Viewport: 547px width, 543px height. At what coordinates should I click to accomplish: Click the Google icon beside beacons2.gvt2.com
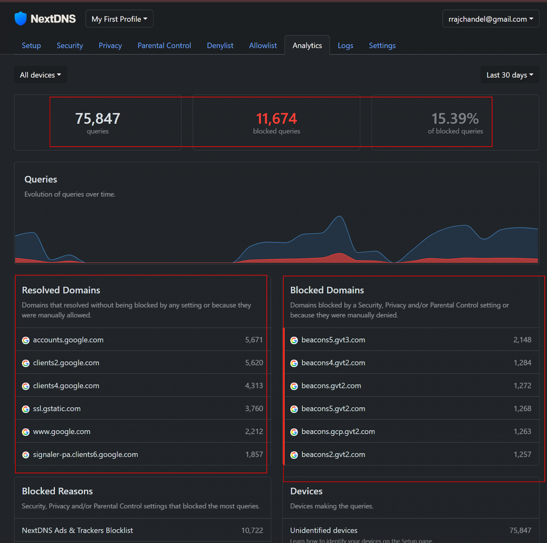294,454
